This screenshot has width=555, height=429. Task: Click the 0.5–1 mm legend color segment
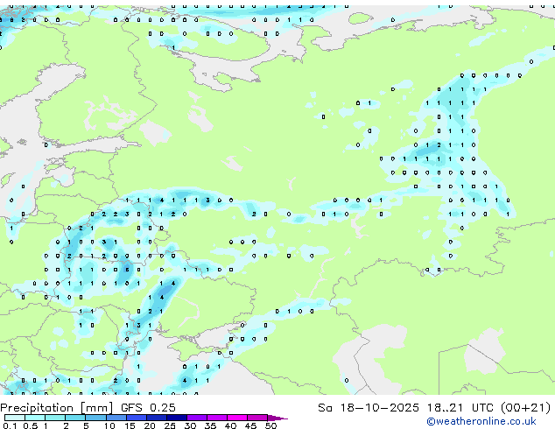tap(35, 418)
